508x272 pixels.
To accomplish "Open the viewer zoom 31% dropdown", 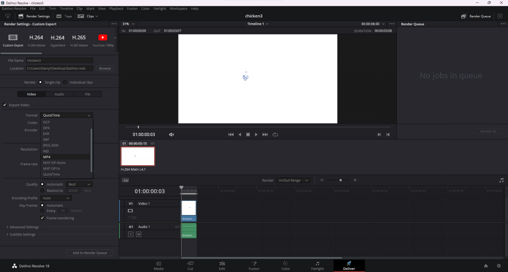I will (x=128, y=24).
